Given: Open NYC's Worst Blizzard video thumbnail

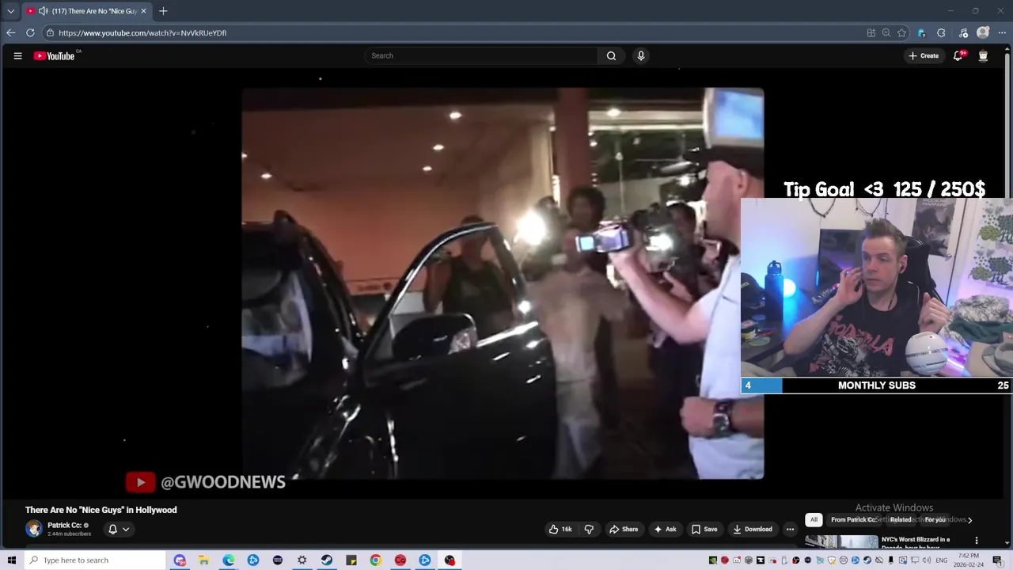Looking at the screenshot, I should (842, 541).
